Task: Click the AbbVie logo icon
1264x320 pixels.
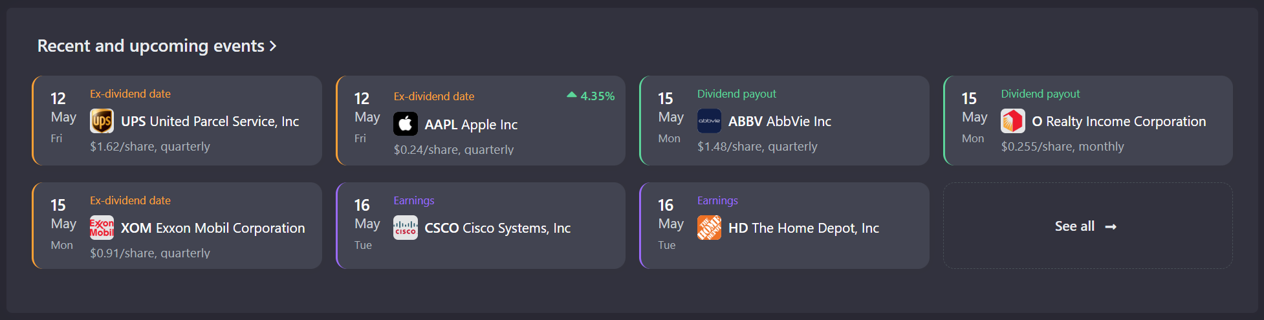Action: pyautogui.click(x=709, y=121)
